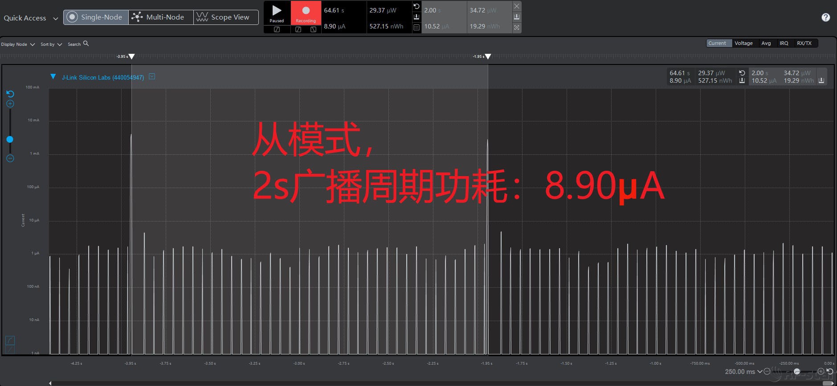Click rising-edge trigger icon under Recording
Screen dimensions: 837x386
click(298, 29)
